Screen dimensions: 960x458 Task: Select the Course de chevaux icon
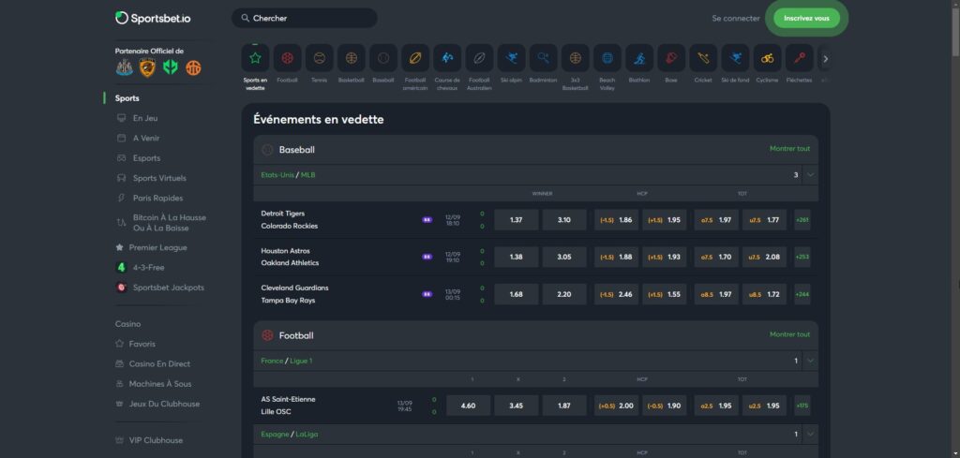coord(447,58)
